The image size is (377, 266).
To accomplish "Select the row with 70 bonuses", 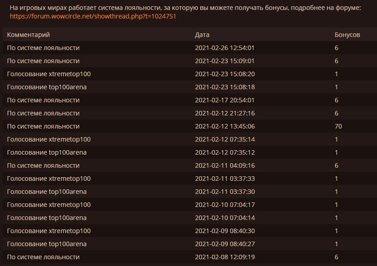I will tap(190, 126).
